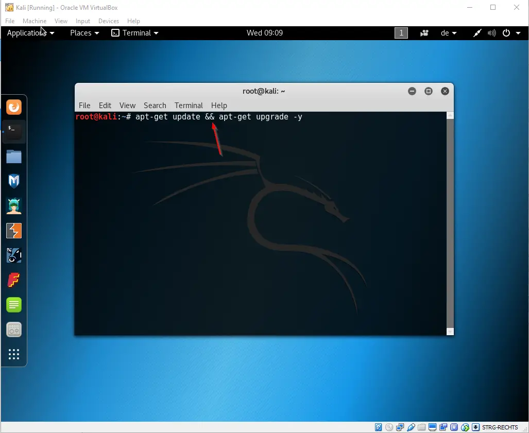Click VirtualBox hard disk status icon
The width and height of the screenshot is (529, 433).
point(378,427)
